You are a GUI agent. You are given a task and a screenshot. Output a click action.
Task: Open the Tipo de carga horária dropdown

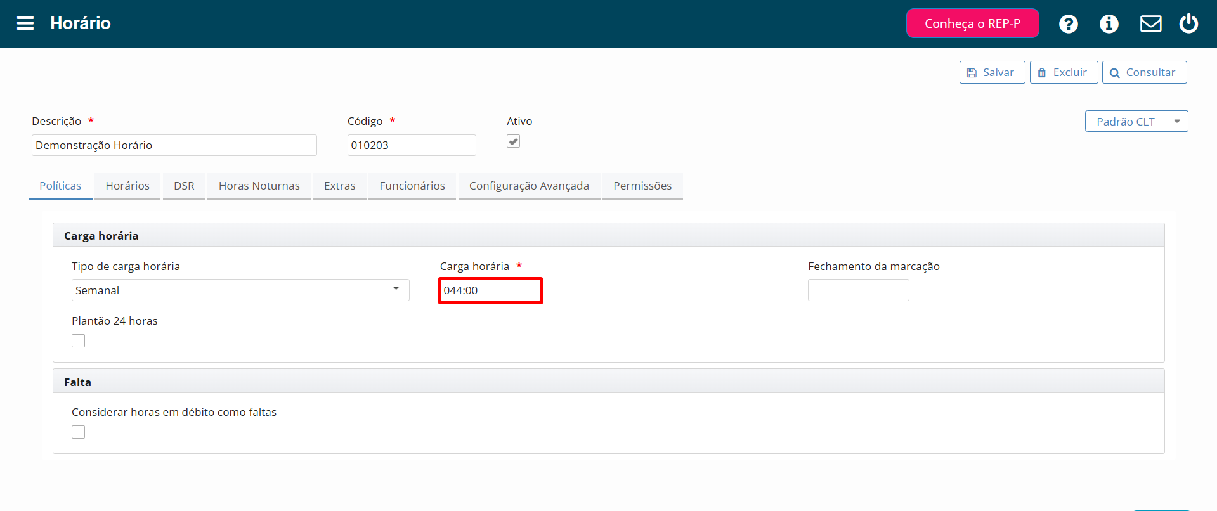tap(240, 290)
